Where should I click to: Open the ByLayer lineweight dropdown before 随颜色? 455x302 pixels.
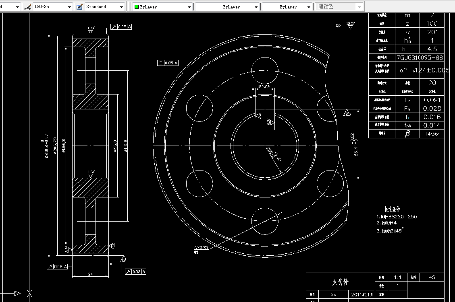coord(309,7)
